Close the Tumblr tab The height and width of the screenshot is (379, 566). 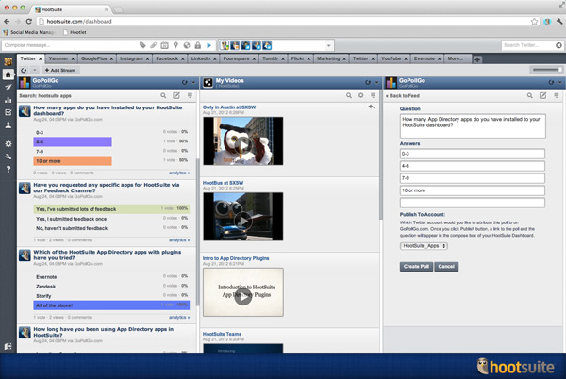pos(283,58)
